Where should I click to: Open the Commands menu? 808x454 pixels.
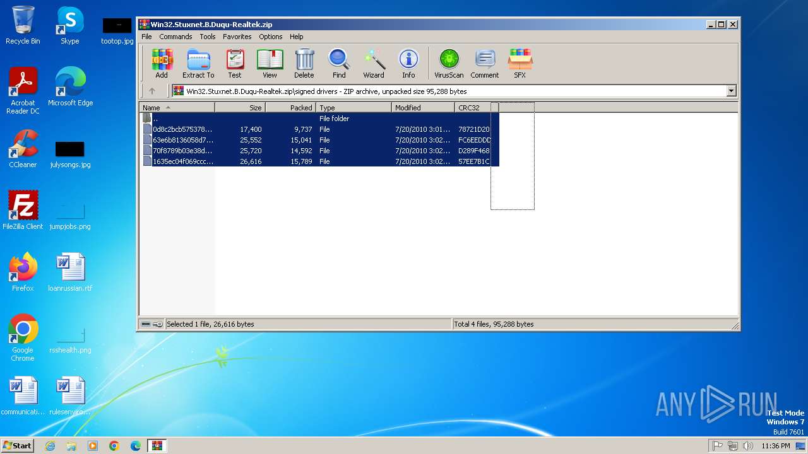(175, 37)
